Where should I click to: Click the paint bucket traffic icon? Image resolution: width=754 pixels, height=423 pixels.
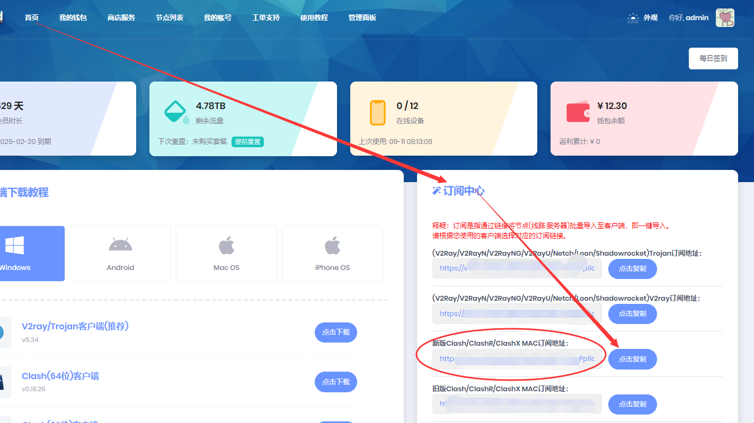(x=176, y=112)
